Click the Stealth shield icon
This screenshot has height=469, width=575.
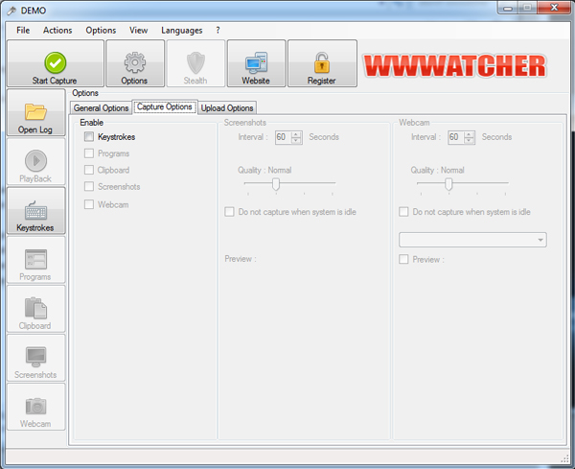pyautogui.click(x=195, y=63)
